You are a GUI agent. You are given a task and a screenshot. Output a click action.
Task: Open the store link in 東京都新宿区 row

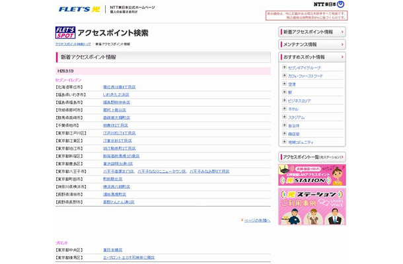[122, 156]
